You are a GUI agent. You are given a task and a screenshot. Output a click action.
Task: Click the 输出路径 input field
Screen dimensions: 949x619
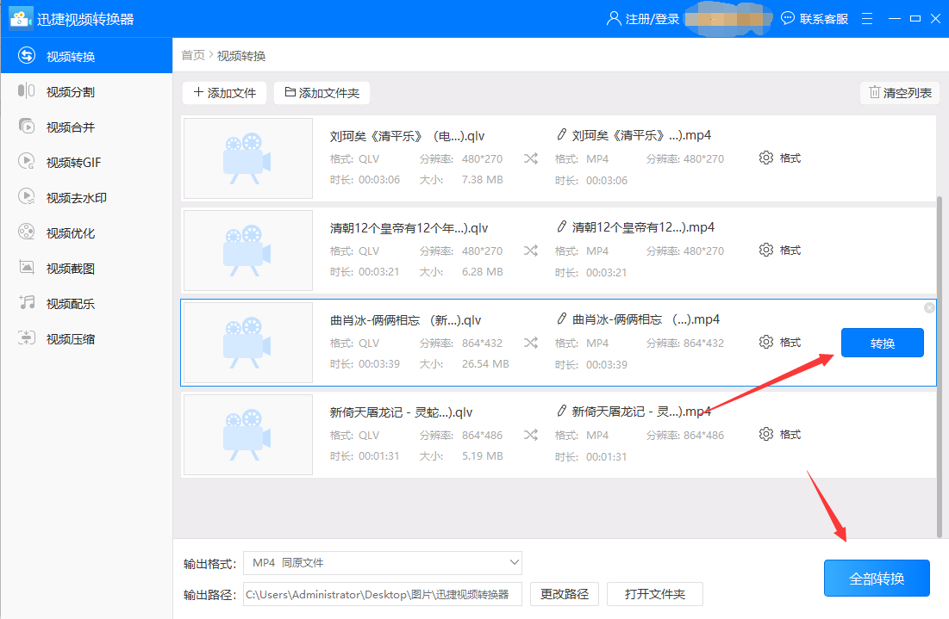[x=383, y=594]
